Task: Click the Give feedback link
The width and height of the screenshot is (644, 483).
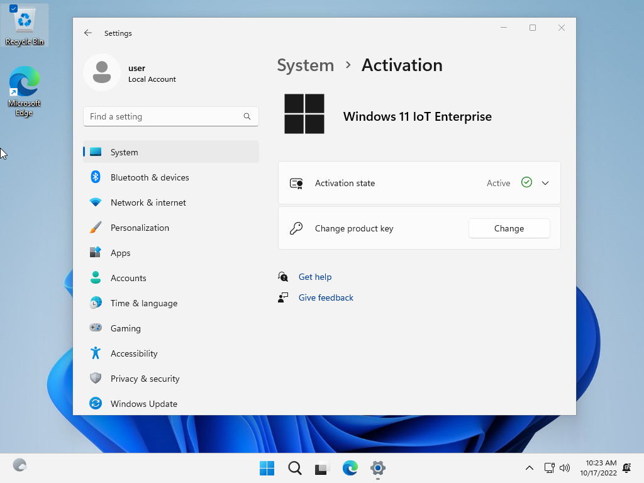Action: pyautogui.click(x=326, y=297)
